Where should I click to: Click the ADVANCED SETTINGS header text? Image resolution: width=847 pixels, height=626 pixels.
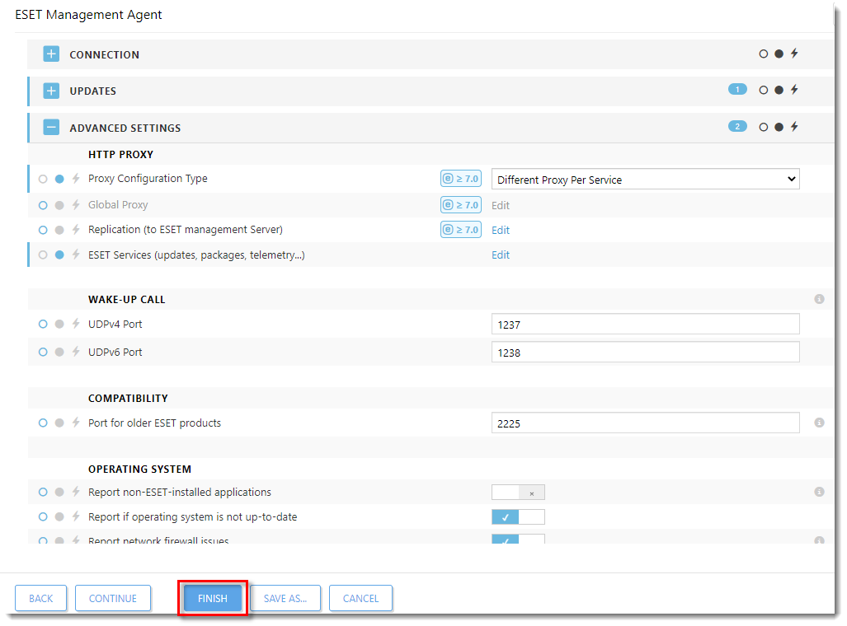coord(125,128)
